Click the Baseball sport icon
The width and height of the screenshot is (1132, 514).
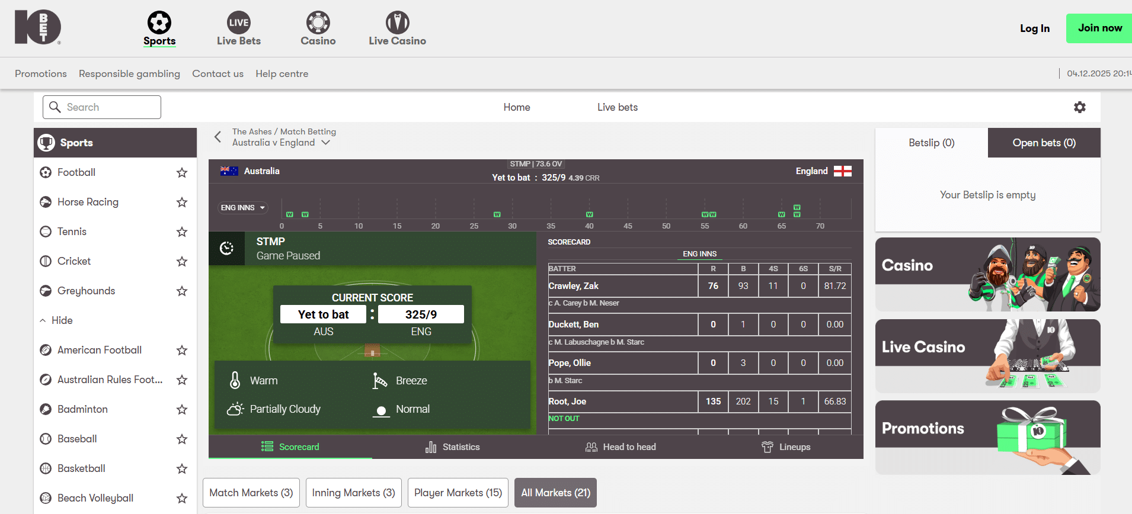(46, 439)
